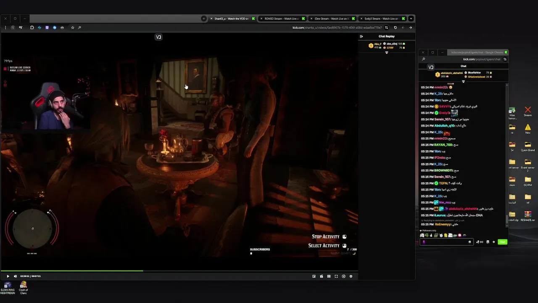Click username itsEnemyy in chat

(443, 224)
